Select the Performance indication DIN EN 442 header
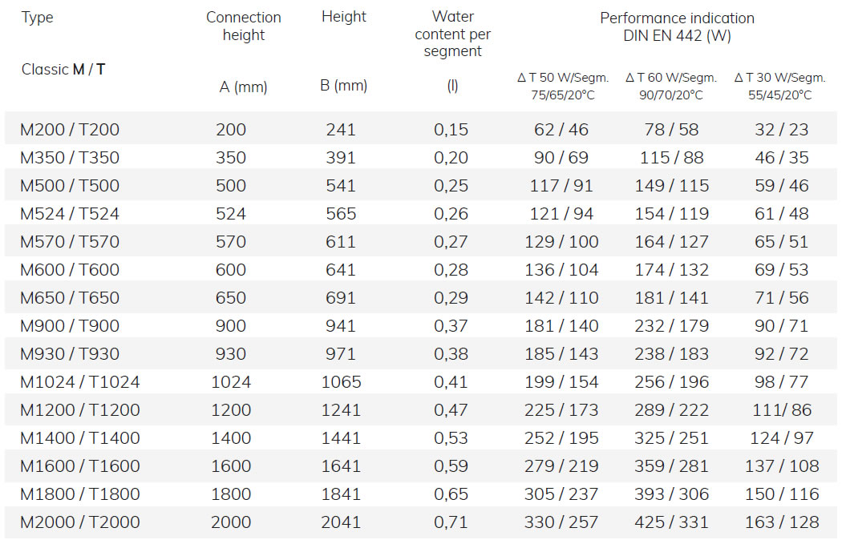 point(677,27)
